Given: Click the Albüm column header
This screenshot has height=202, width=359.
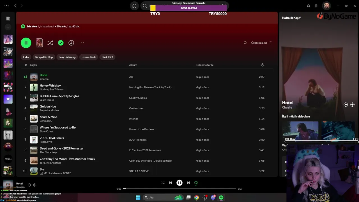Looking at the screenshot, I should (x=133, y=65).
